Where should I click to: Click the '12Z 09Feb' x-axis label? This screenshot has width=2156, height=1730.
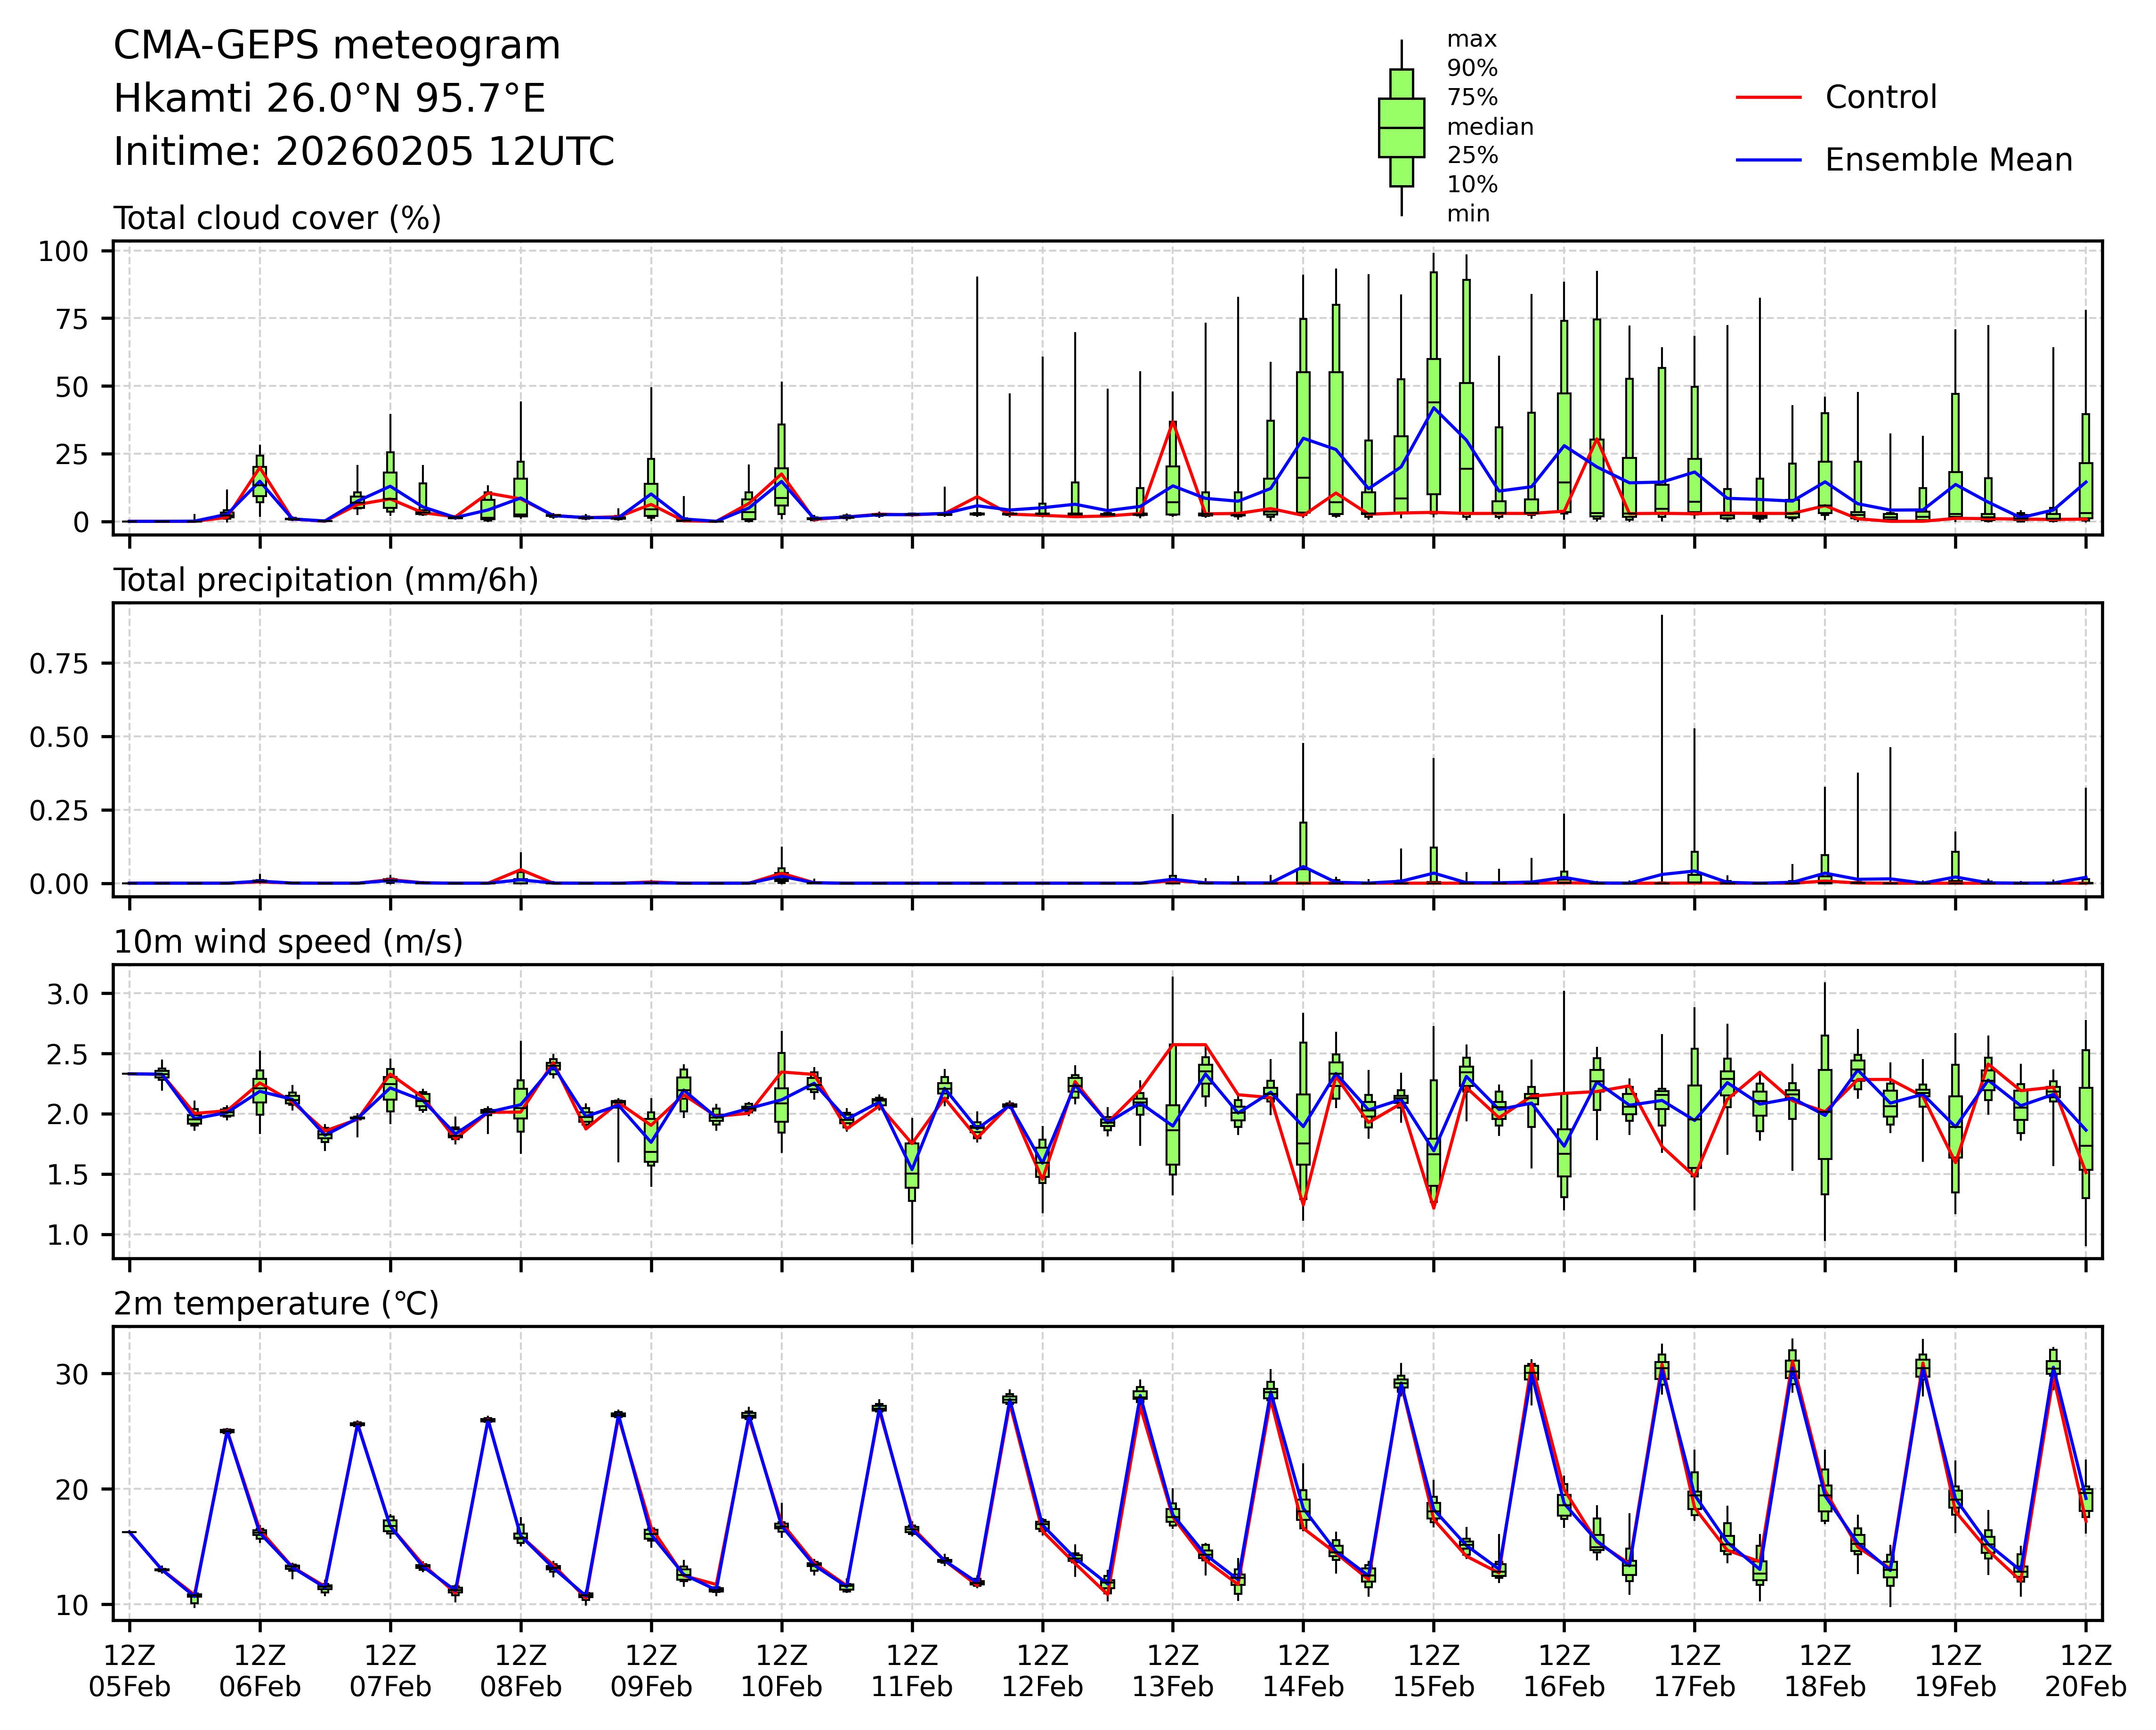click(x=651, y=1670)
